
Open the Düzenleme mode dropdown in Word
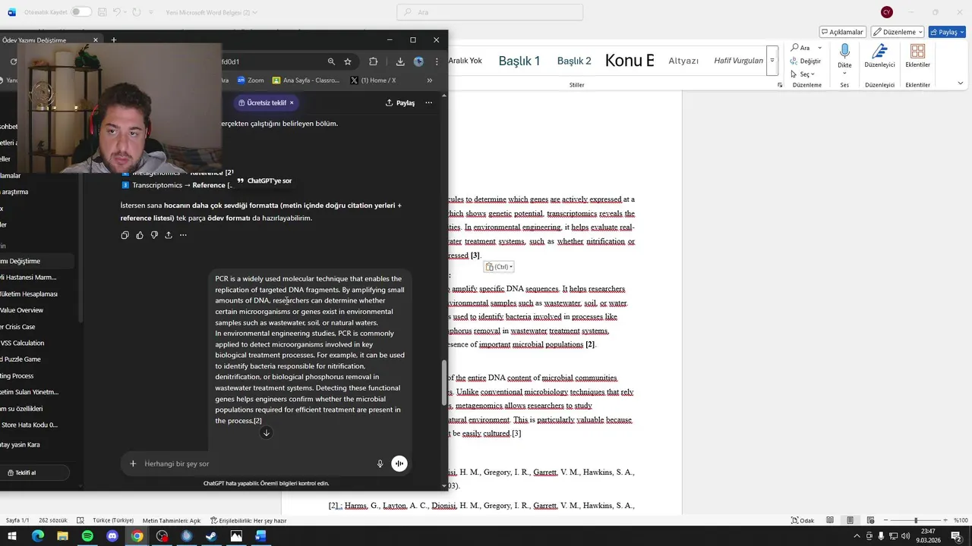pos(898,32)
